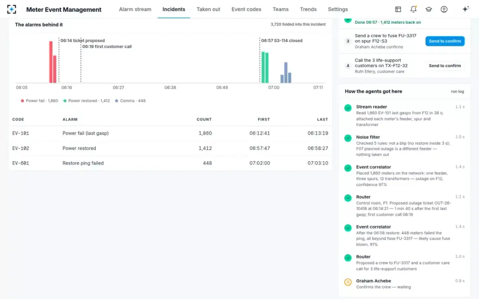Image resolution: width=479 pixels, height=299 pixels.
Task: Click the Noise filter green check icon
Action: click(348, 138)
